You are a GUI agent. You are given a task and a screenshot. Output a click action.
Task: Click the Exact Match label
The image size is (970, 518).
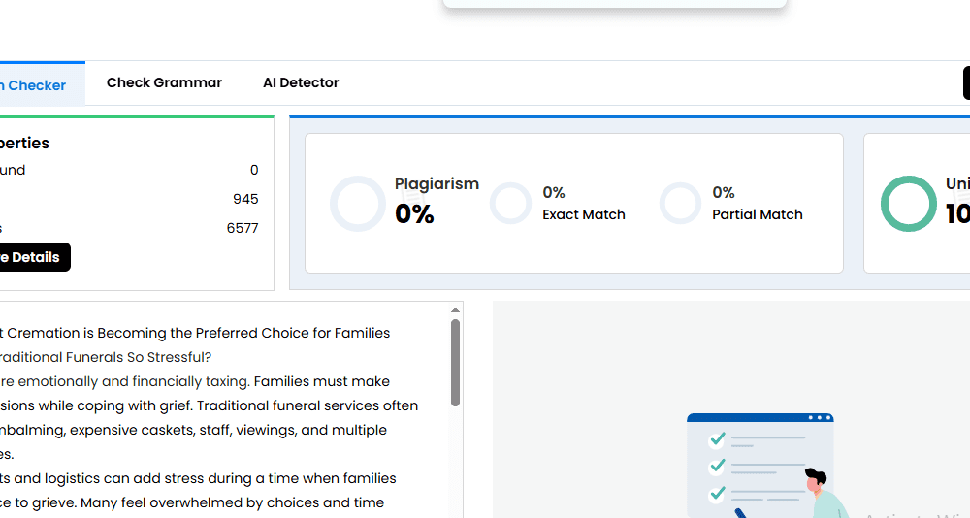coord(584,214)
